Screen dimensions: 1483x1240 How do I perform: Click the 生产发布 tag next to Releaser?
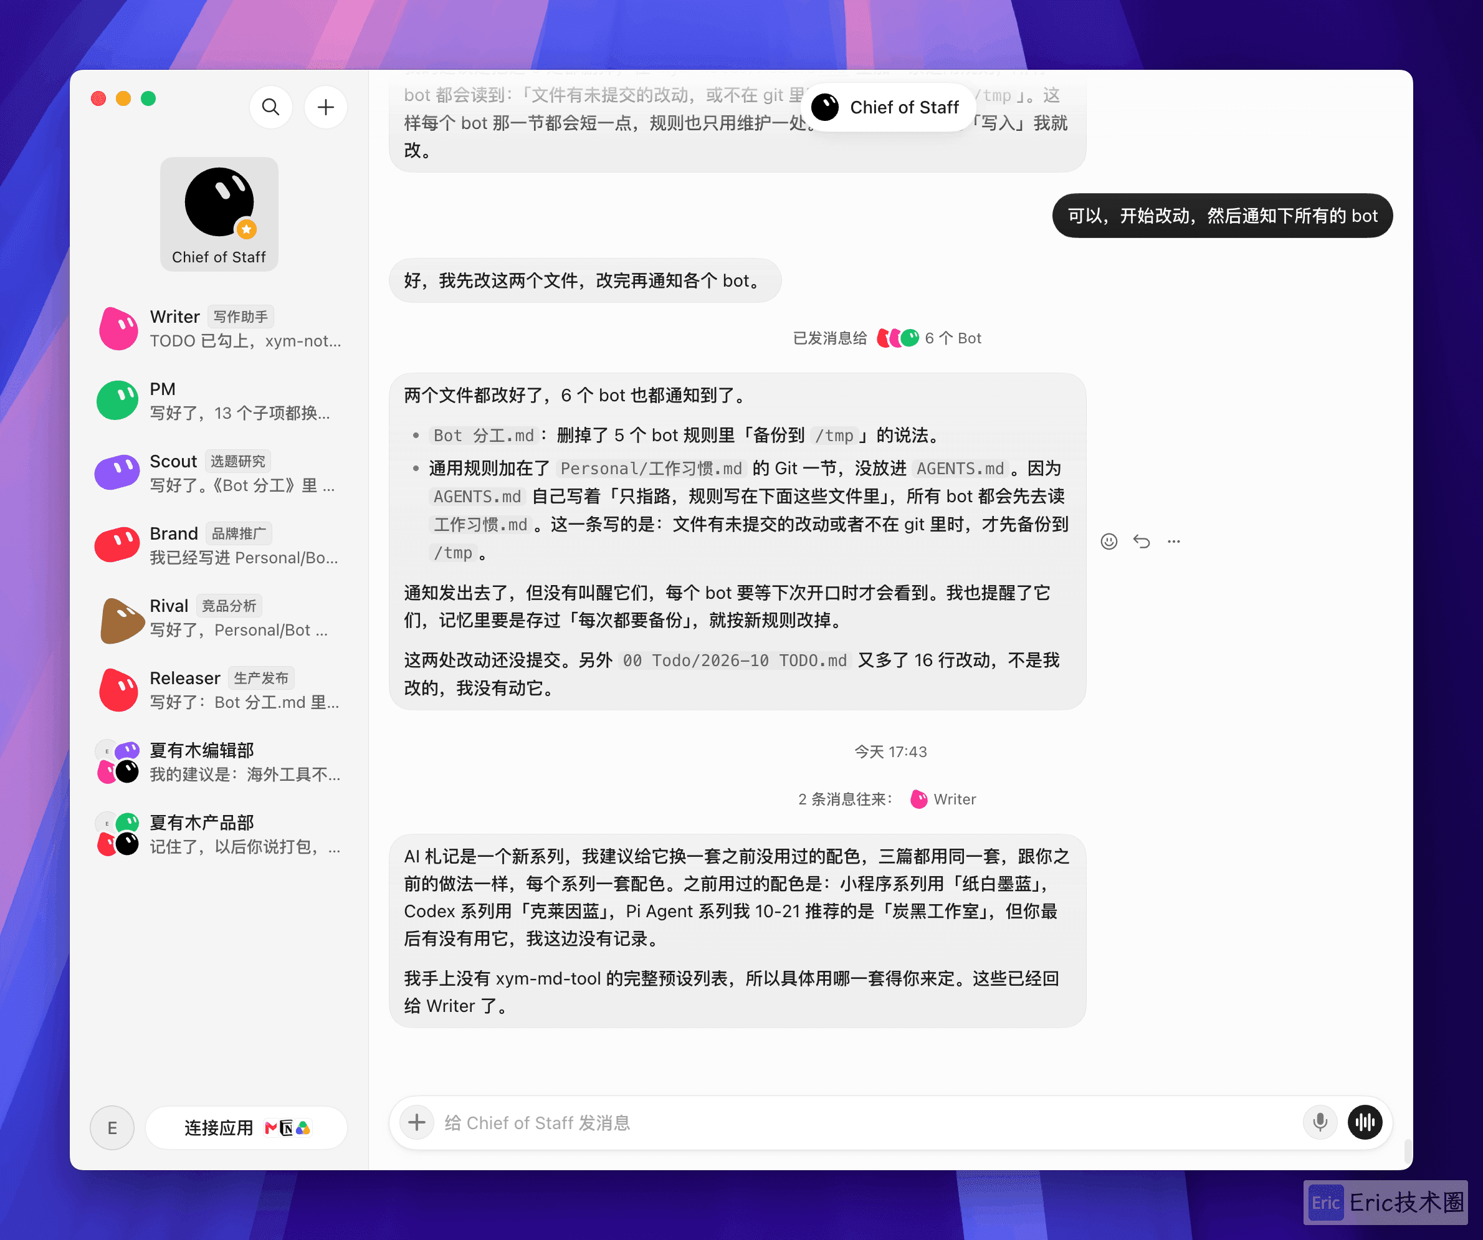click(x=261, y=678)
